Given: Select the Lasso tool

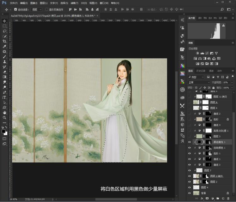Looking at the screenshot, I should (x=4, y=31).
